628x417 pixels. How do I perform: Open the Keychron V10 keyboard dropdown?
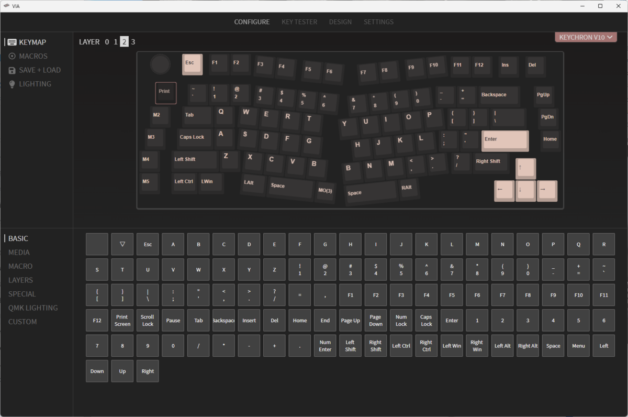click(586, 37)
